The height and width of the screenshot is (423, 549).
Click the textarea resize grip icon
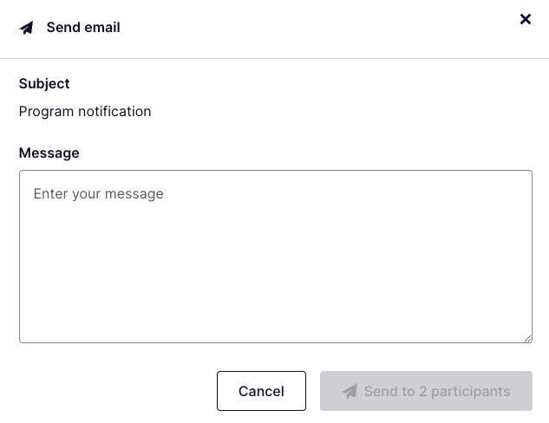click(x=527, y=338)
